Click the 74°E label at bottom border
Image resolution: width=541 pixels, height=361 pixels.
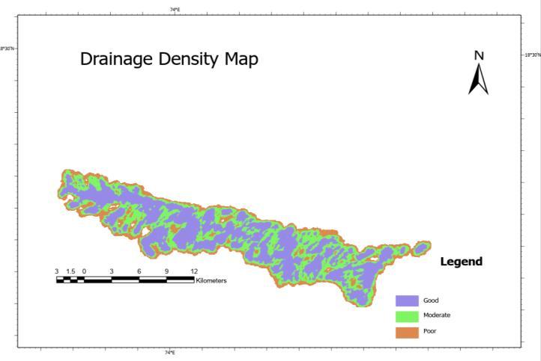pos(169,353)
